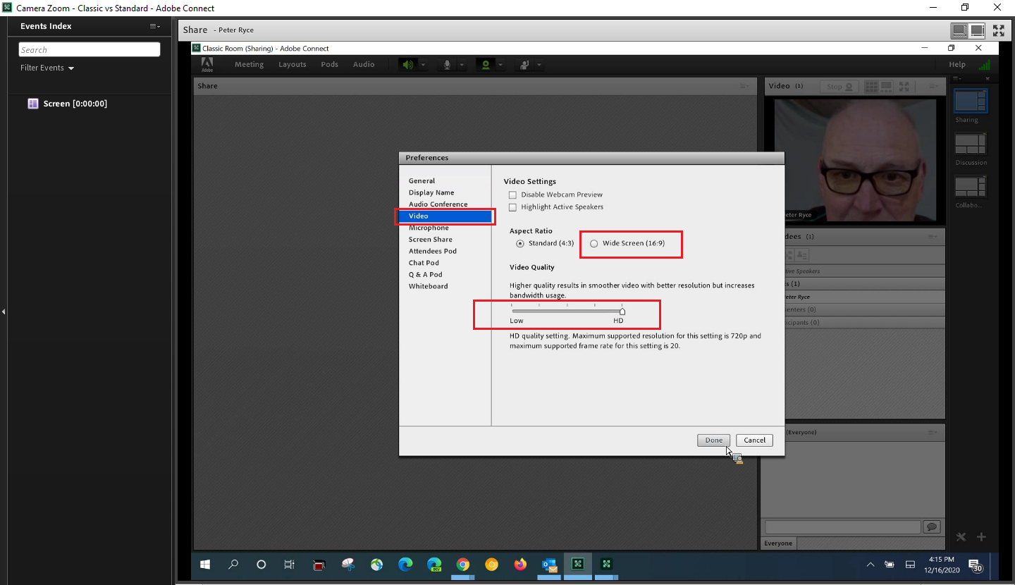Open the Share pod options menu

pos(744,86)
